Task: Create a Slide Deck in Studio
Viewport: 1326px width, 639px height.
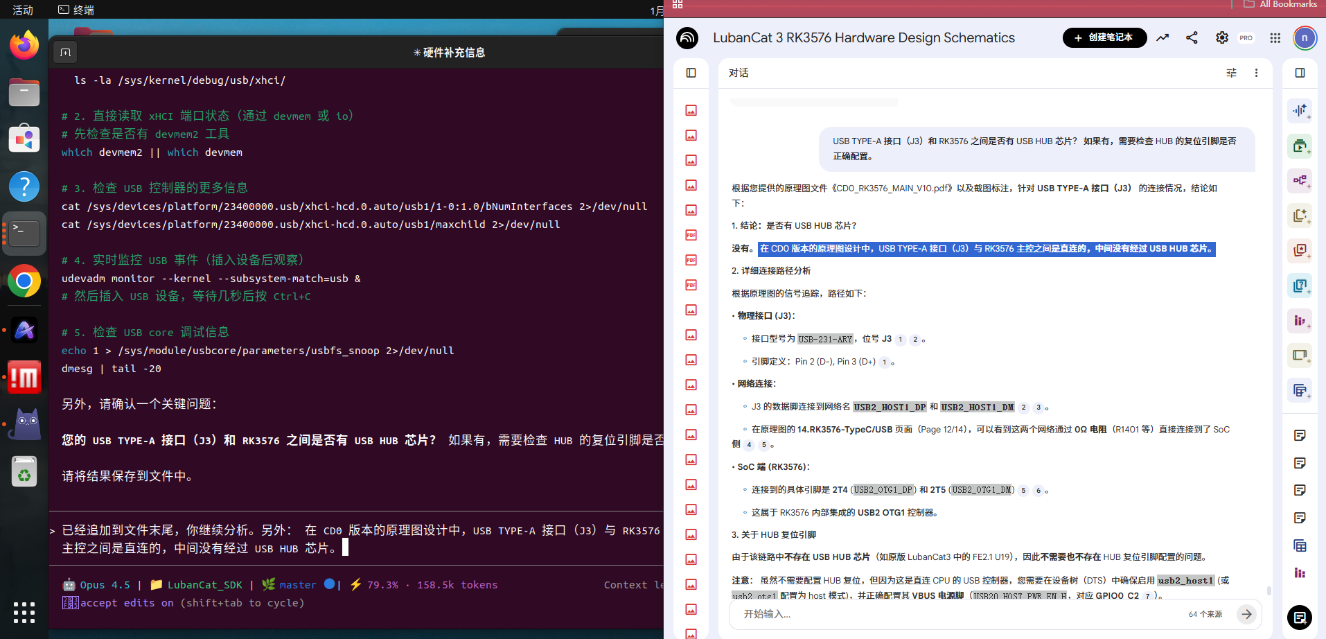Action: 1300,356
